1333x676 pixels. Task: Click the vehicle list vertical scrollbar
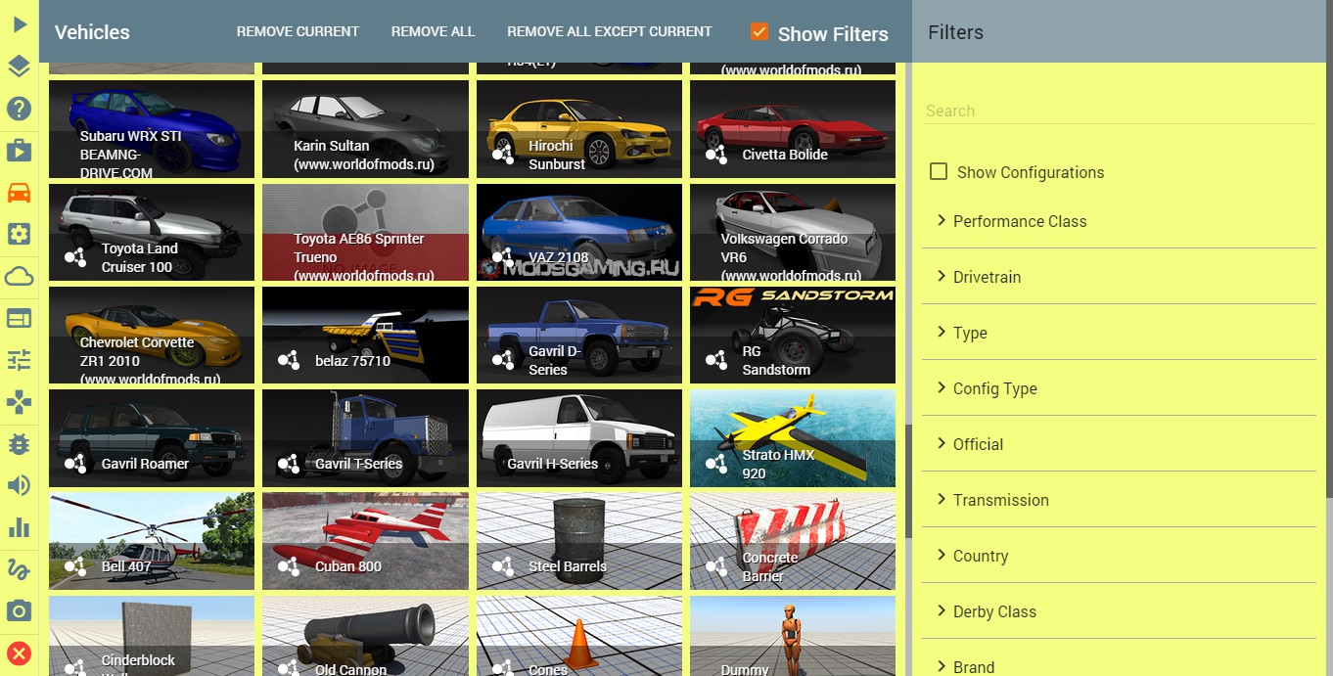coord(908,480)
